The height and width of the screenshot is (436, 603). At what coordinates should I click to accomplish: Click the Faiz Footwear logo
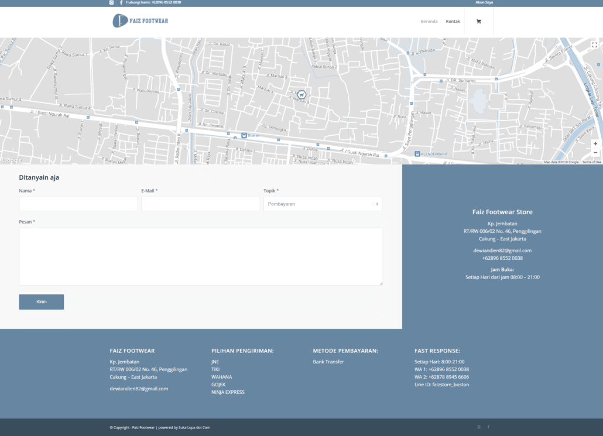(x=140, y=21)
